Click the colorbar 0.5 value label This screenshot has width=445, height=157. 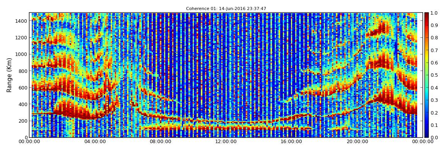click(434, 75)
